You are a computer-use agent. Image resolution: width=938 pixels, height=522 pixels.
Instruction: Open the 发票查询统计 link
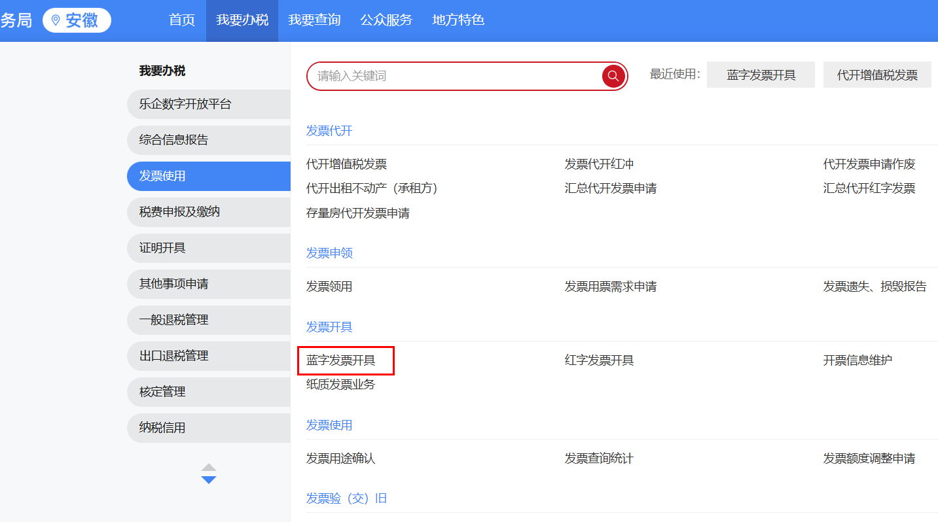point(599,459)
